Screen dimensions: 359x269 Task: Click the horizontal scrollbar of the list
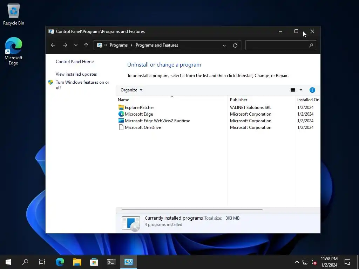point(192,209)
